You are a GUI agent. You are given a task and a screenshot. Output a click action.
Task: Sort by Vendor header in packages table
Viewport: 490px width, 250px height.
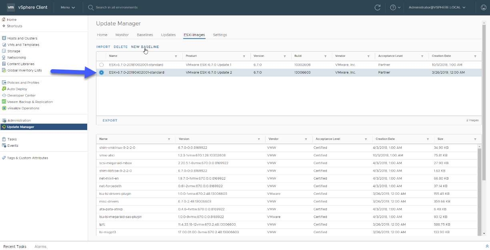click(x=274, y=139)
